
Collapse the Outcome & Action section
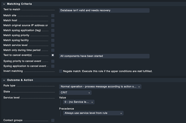[x=4, y=80]
